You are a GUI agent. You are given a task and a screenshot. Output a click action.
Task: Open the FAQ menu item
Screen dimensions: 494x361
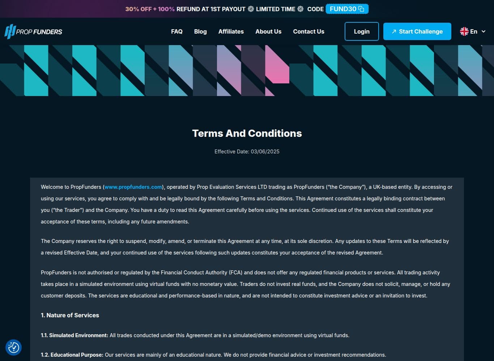[x=177, y=31]
